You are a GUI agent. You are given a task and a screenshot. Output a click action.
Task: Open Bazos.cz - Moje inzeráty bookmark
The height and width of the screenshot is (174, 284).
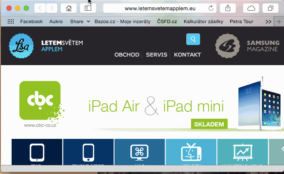pyautogui.click(x=123, y=21)
